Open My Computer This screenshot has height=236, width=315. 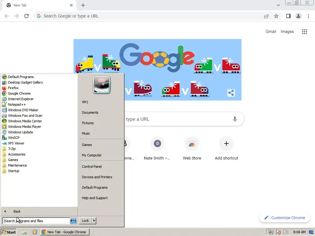(x=92, y=155)
